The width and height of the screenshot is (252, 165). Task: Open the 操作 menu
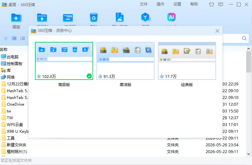click(x=160, y=4)
